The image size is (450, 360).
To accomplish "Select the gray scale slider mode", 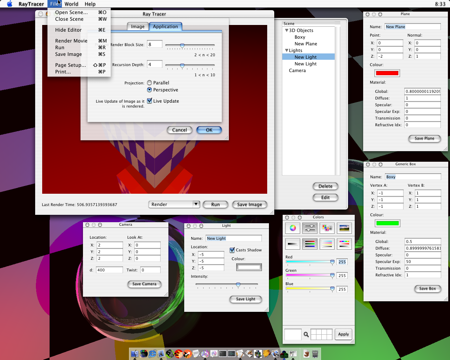I will coord(292,244).
